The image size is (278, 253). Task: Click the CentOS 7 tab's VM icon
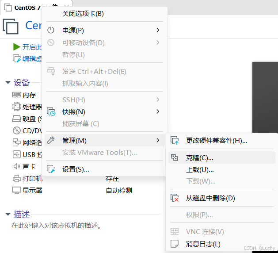point(8,8)
